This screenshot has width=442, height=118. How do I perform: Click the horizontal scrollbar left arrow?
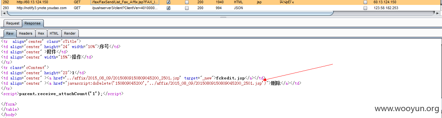point(4,13)
